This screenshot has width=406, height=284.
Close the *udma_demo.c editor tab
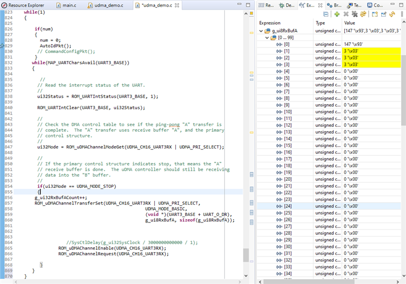coord(177,5)
